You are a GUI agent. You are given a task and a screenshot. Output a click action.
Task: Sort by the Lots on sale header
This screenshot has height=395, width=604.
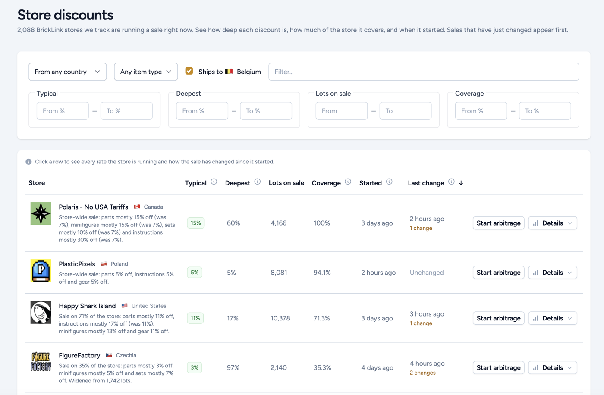pyautogui.click(x=286, y=183)
